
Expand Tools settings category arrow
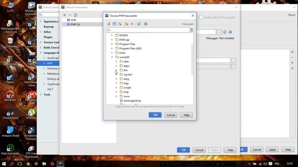[x=41, y=95]
